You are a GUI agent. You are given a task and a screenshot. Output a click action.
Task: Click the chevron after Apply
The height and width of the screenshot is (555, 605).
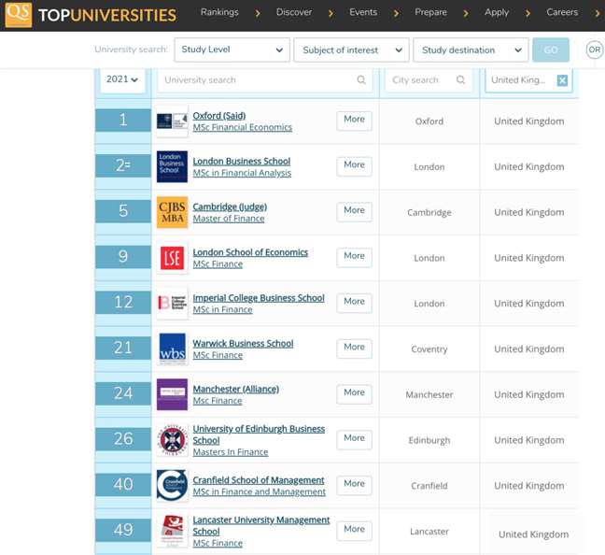[528, 13]
